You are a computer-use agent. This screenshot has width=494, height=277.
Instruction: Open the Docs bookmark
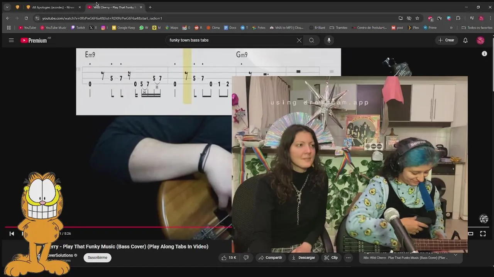[230, 28]
